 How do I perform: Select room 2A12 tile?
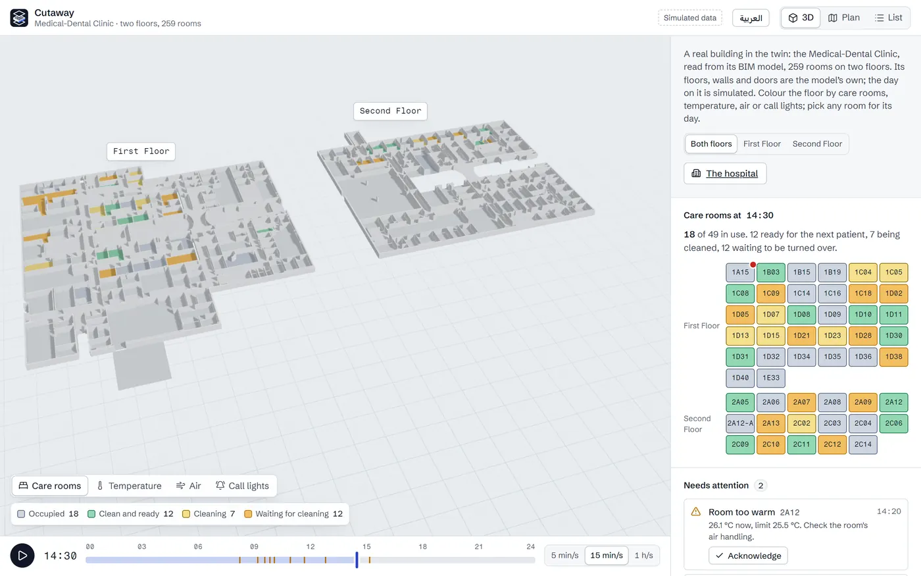(893, 402)
